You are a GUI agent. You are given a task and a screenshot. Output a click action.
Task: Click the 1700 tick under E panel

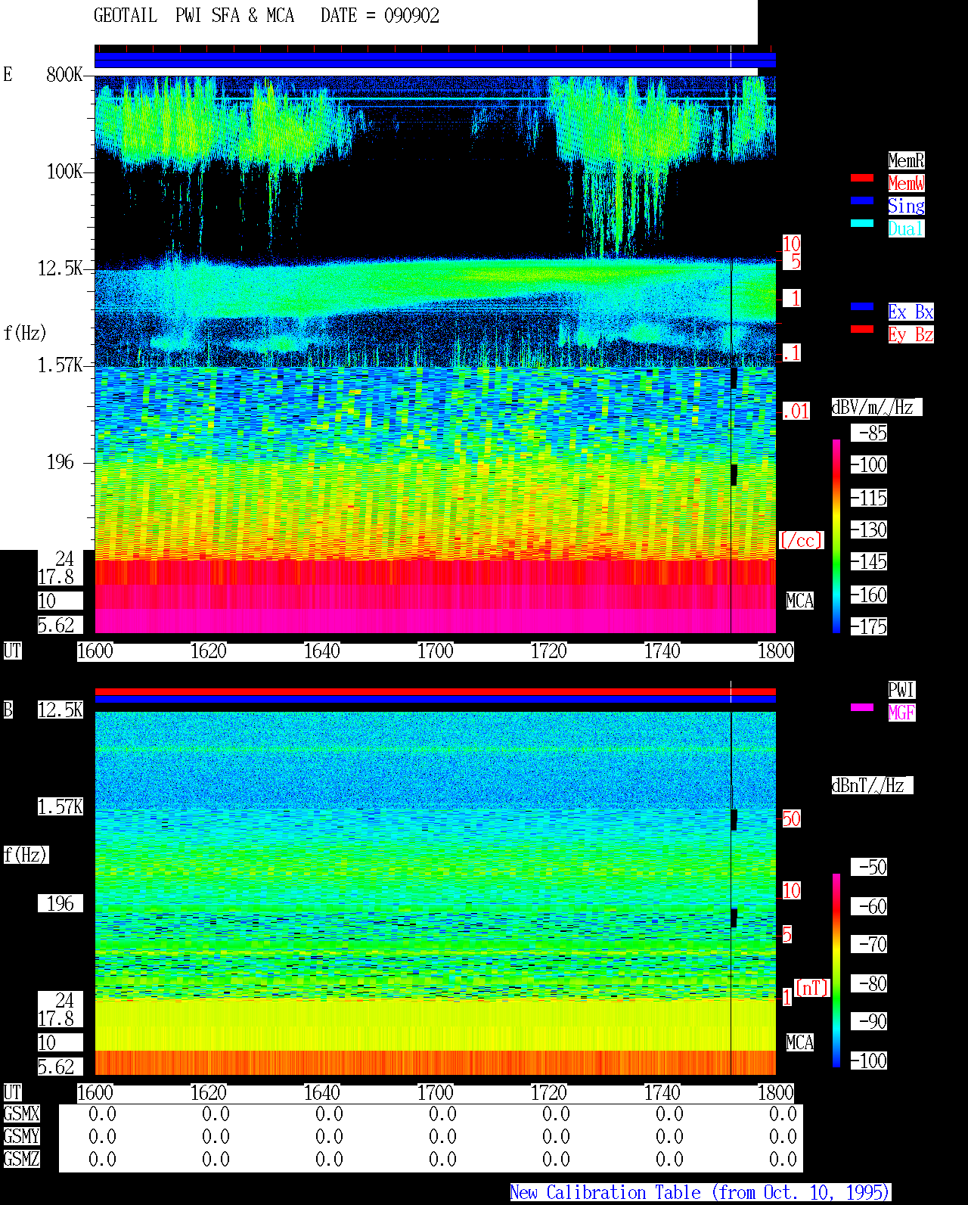[435, 651]
